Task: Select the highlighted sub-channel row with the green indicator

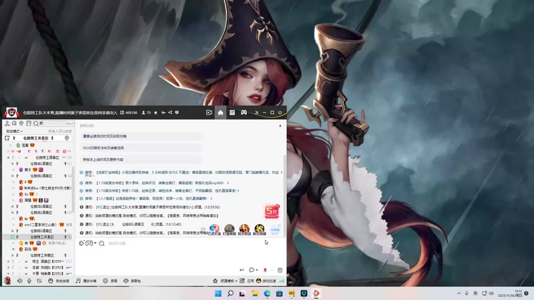Action: point(38,237)
